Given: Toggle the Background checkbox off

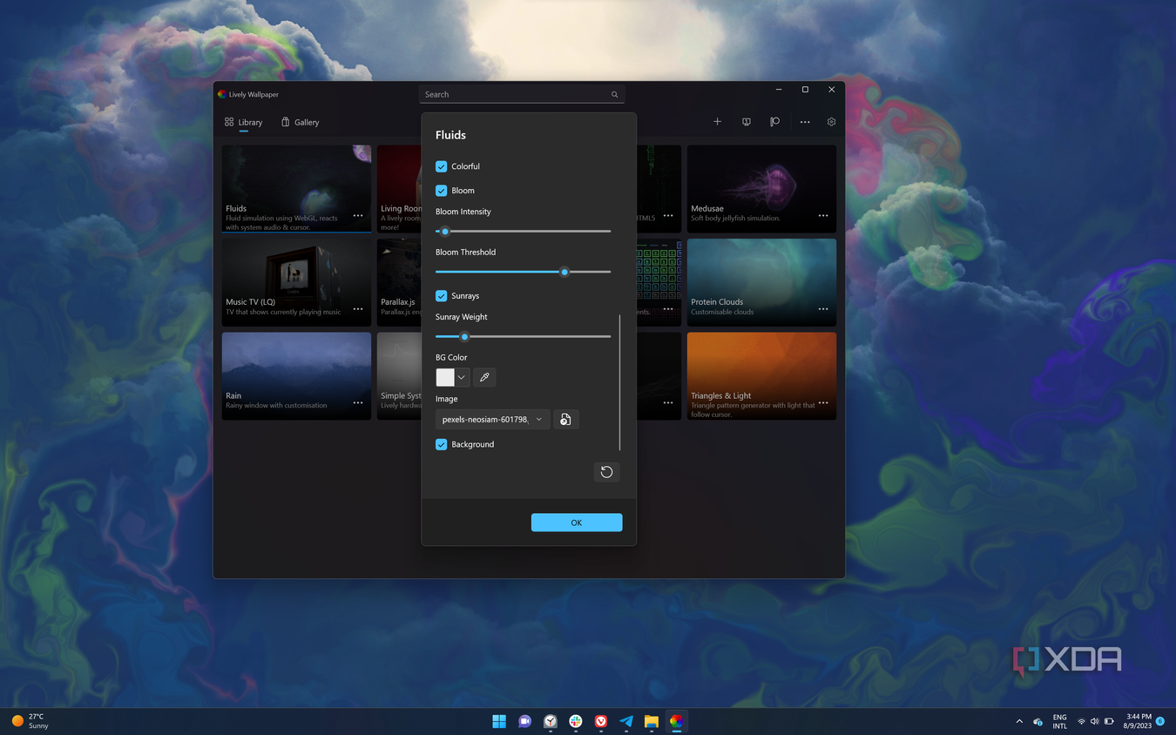Looking at the screenshot, I should pos(441,444).
